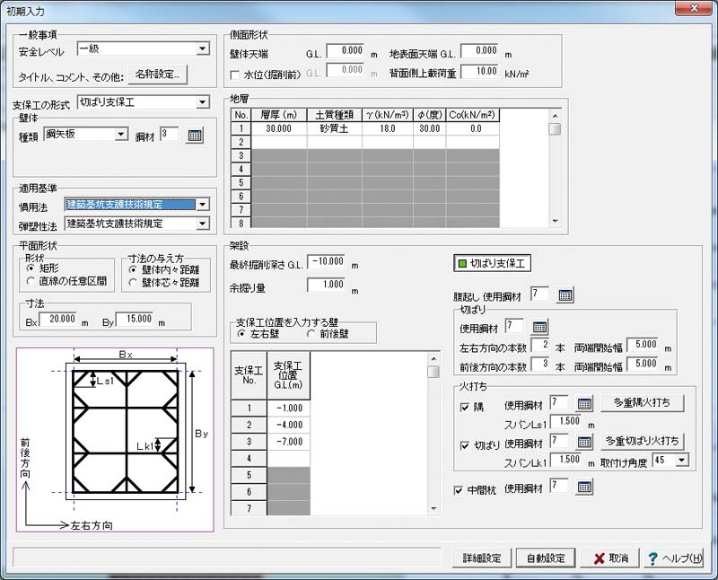
Task: Open steel selector icon for 中間杭
Action: click(584, 488)
